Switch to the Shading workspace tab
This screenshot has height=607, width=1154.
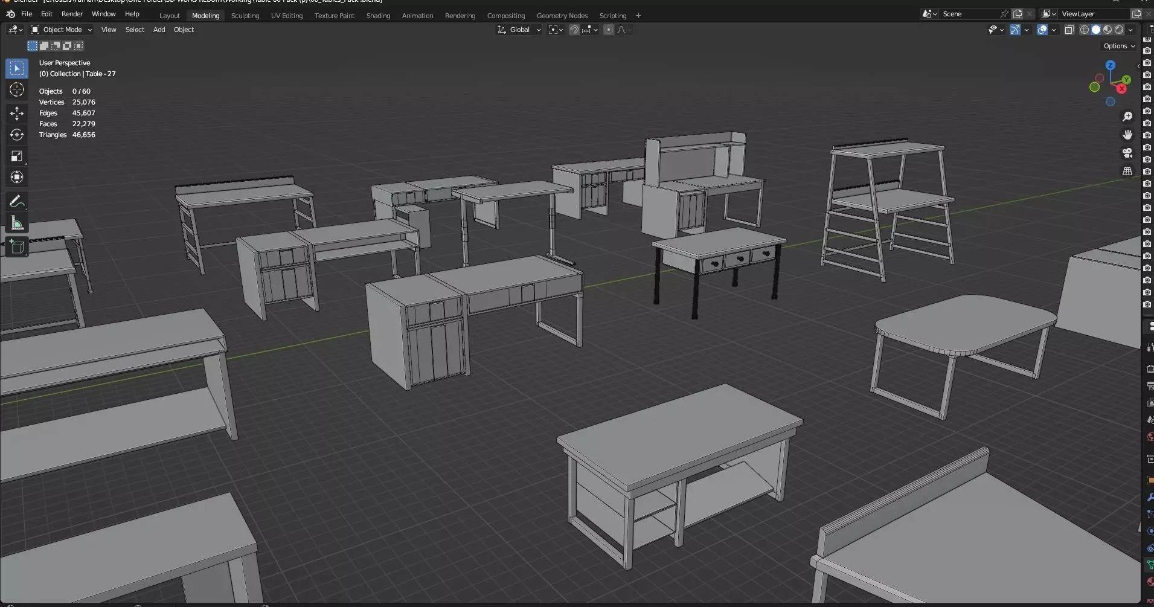pos(378,16)
